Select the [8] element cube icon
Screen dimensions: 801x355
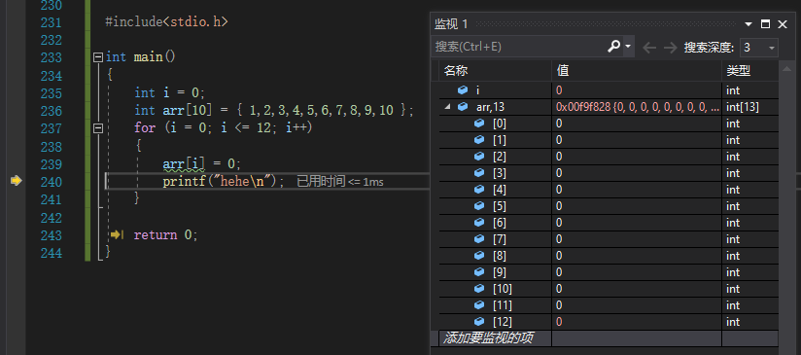click(479, 256)
